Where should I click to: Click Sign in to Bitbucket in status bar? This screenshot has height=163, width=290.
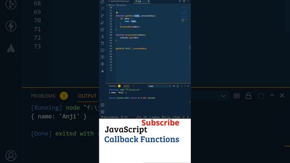click(110, 117)
